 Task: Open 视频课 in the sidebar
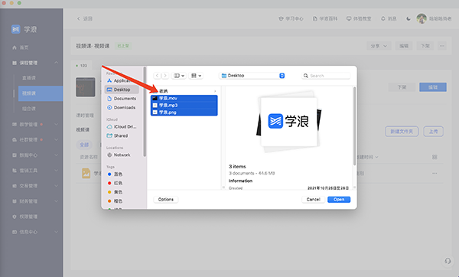(x=41, y=93)
